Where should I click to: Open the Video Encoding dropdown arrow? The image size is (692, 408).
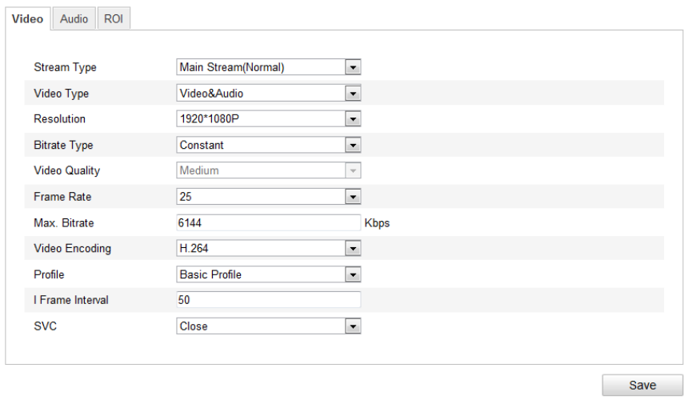353,249
